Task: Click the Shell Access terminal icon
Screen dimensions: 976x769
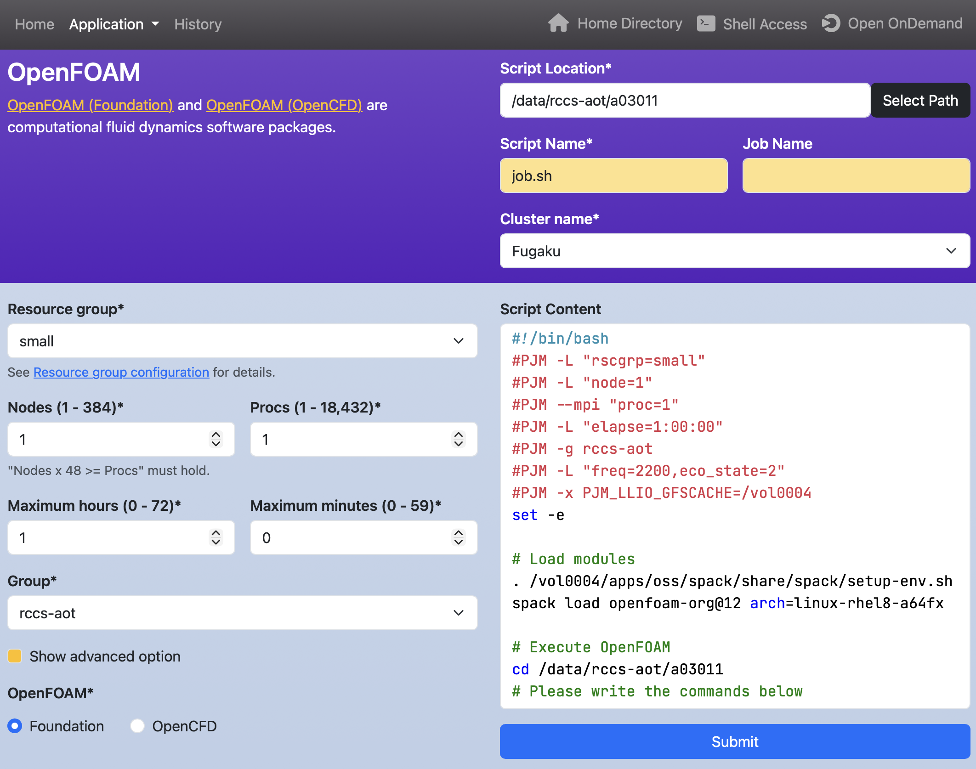Action: click(706, 23)
